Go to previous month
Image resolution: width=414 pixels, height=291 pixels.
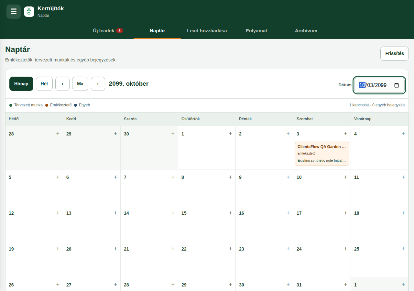pos(62,84)
